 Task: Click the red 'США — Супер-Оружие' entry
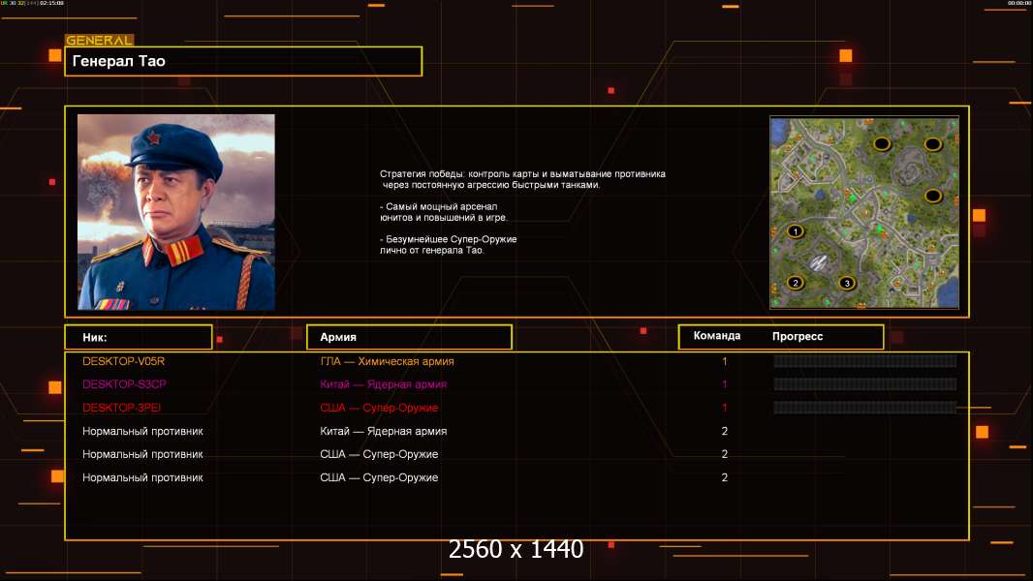click(x=379, y=408)
